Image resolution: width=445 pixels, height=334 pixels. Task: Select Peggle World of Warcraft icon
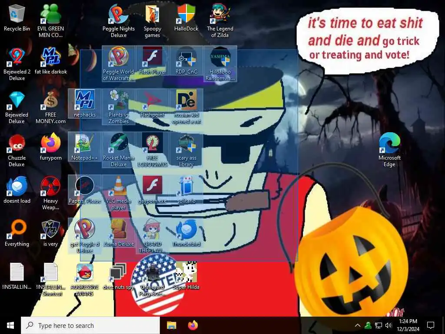(119, 64)
